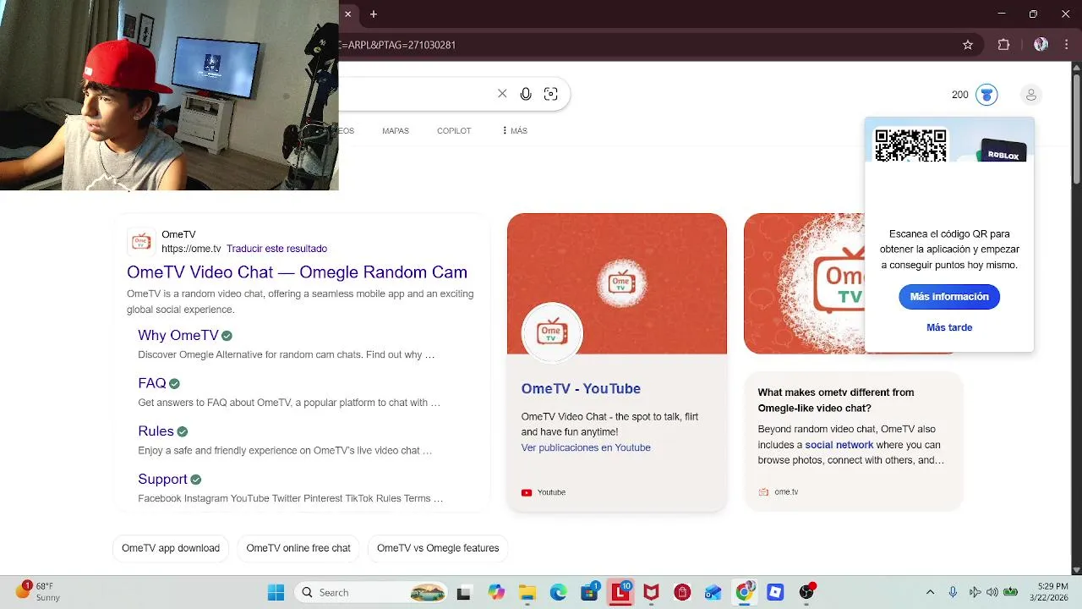
Task: Open McAfee from the taskbar
Action: [x=651, y=593]
